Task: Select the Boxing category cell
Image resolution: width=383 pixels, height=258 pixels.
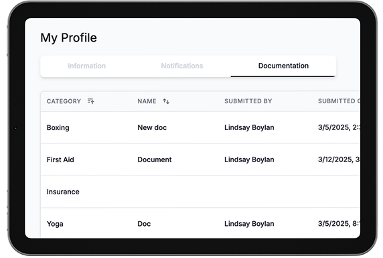Action: [58, 127]
